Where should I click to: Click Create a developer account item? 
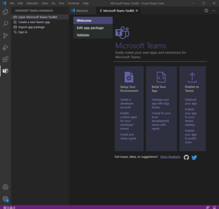point(127,103)
